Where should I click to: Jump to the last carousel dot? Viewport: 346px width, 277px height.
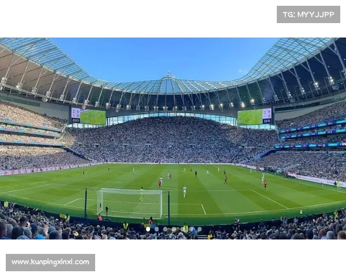tap(200, 229)
